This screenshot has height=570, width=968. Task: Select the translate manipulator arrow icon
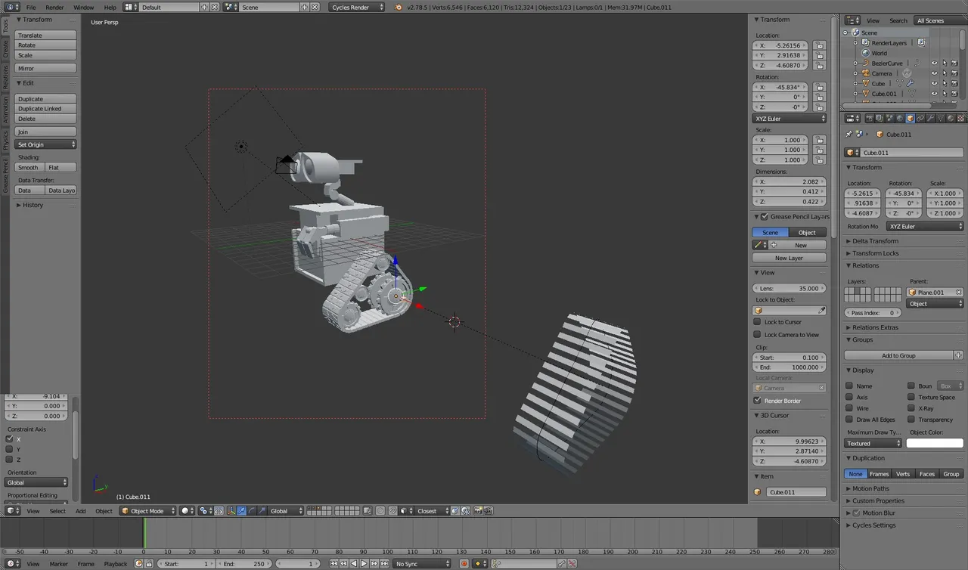point(242,511)
